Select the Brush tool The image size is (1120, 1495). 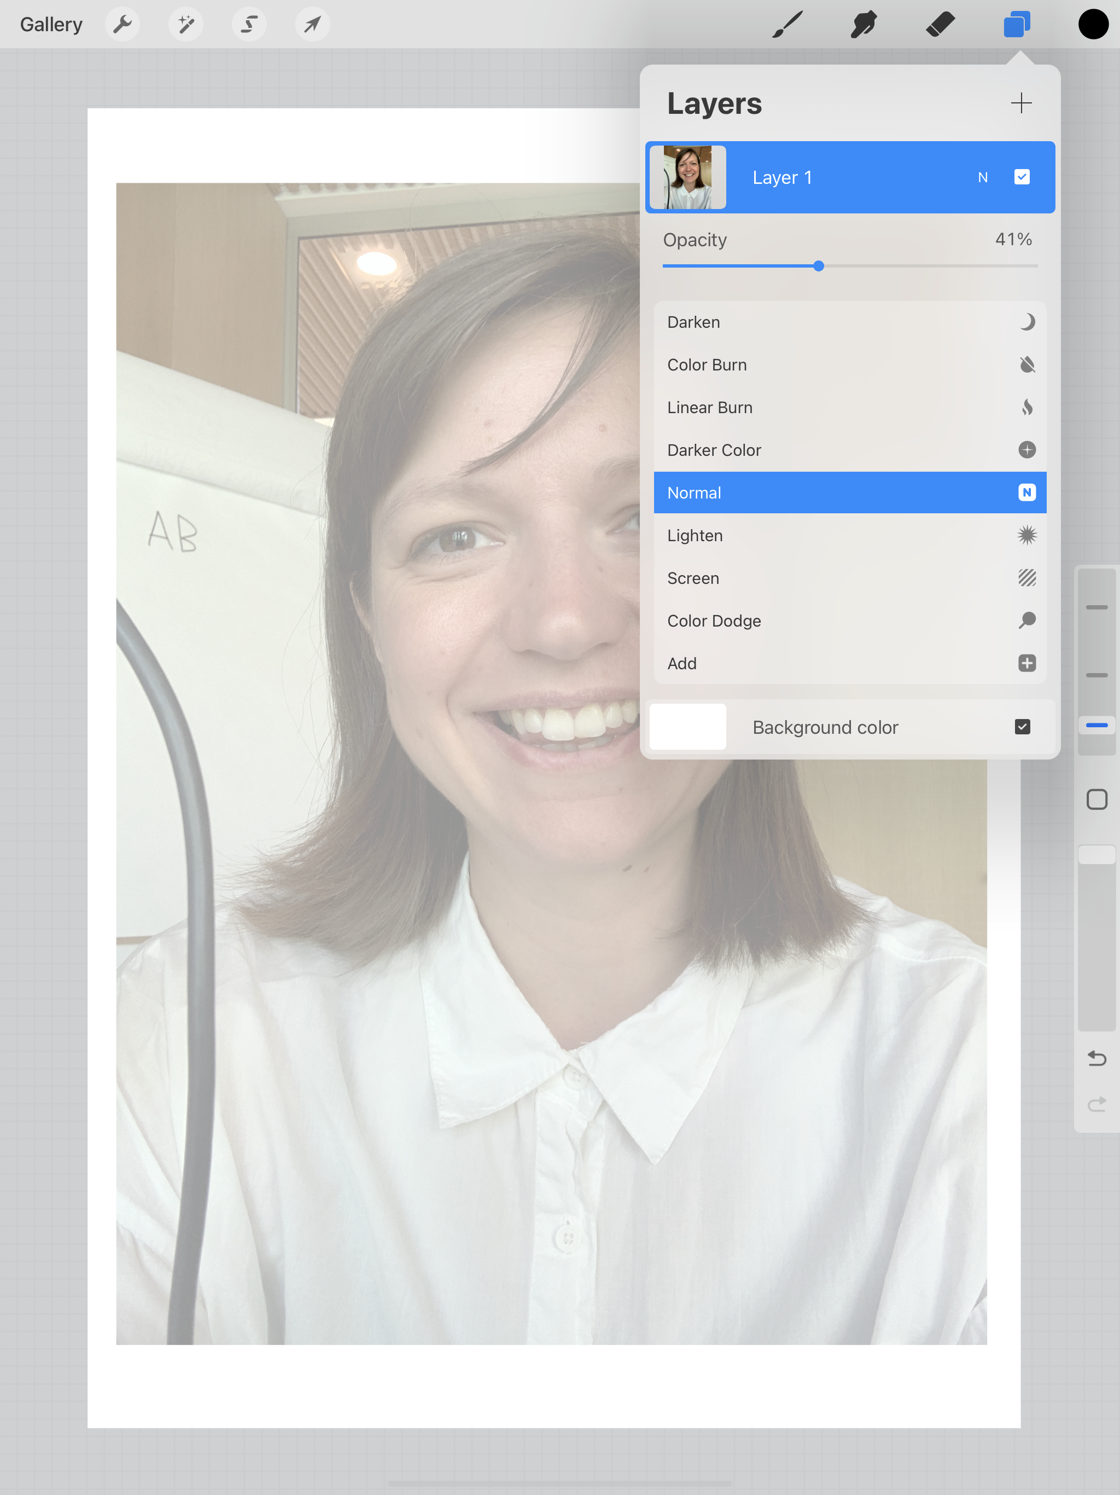pyautogui.click(x=787, y=25)
